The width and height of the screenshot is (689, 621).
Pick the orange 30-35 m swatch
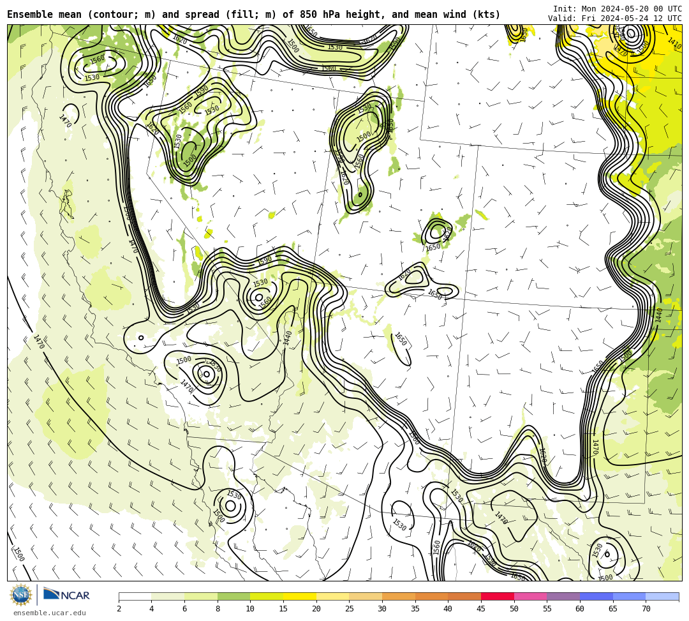[399, 596]
